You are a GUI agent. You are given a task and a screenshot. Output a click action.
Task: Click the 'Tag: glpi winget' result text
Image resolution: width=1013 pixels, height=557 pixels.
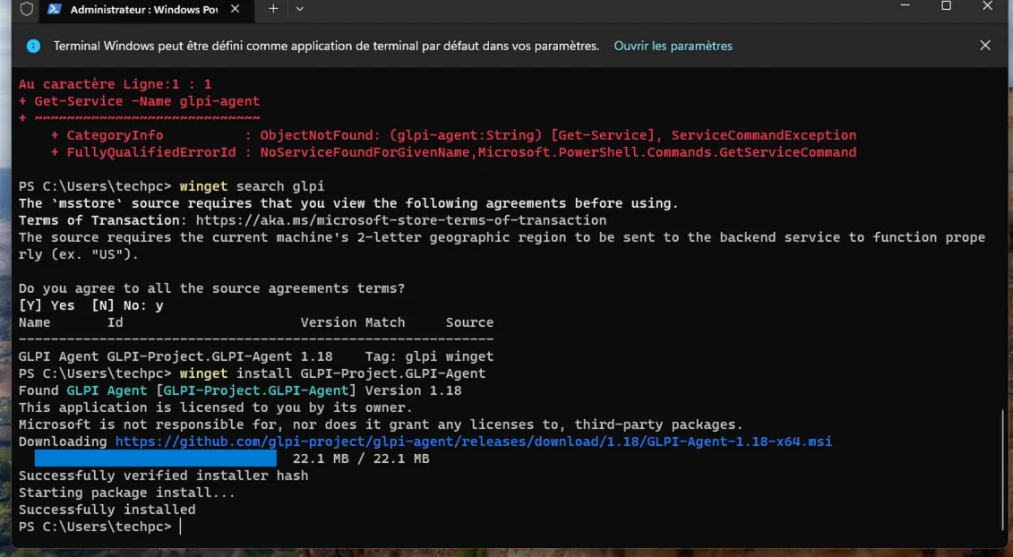click(x=429, y=356)
